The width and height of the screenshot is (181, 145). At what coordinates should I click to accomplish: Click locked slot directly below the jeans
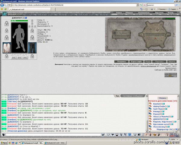pos(32,56)
